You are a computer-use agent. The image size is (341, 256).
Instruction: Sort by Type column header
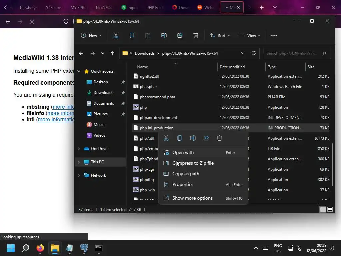[272, 67]
